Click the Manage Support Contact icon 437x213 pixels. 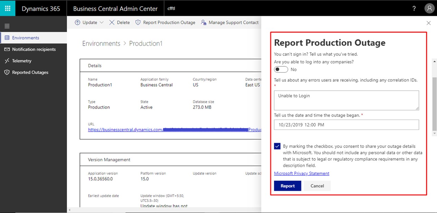pyautogui.click(x=204, y=22)
